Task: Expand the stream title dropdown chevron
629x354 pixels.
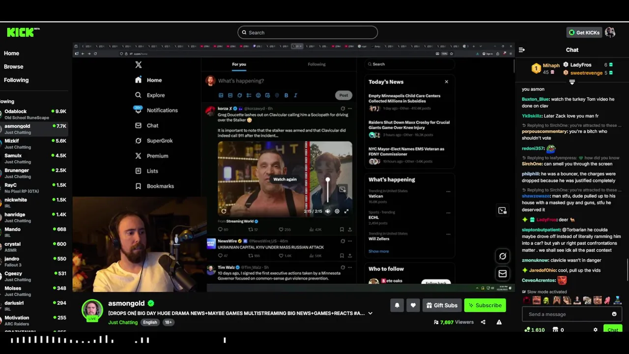Action: click(x=370, y=313)
